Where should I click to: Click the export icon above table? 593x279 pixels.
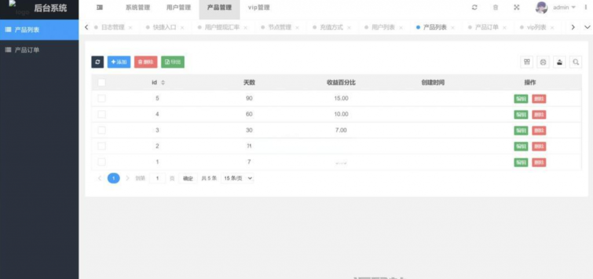click(559, 62)
